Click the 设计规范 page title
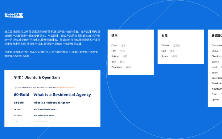Screen dimensions: 222x139 pos(14,15)
